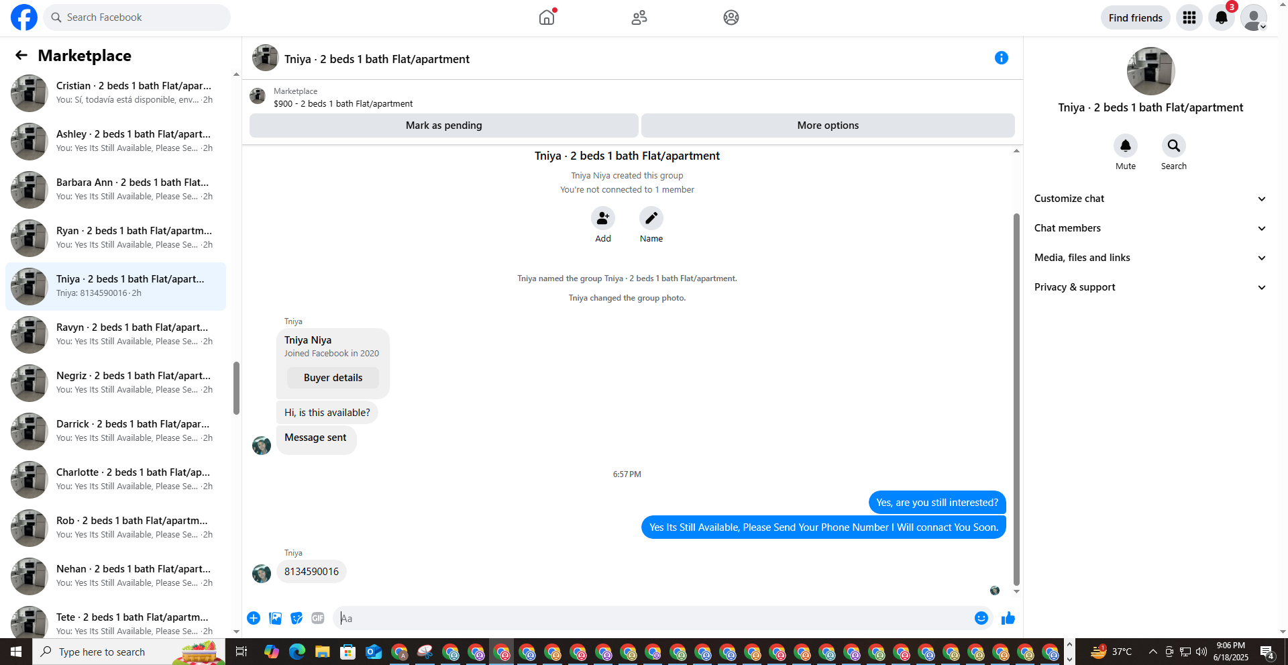Select the Tniya conversation row
The image size is (1288, 665).
click(x=115, y=286)
